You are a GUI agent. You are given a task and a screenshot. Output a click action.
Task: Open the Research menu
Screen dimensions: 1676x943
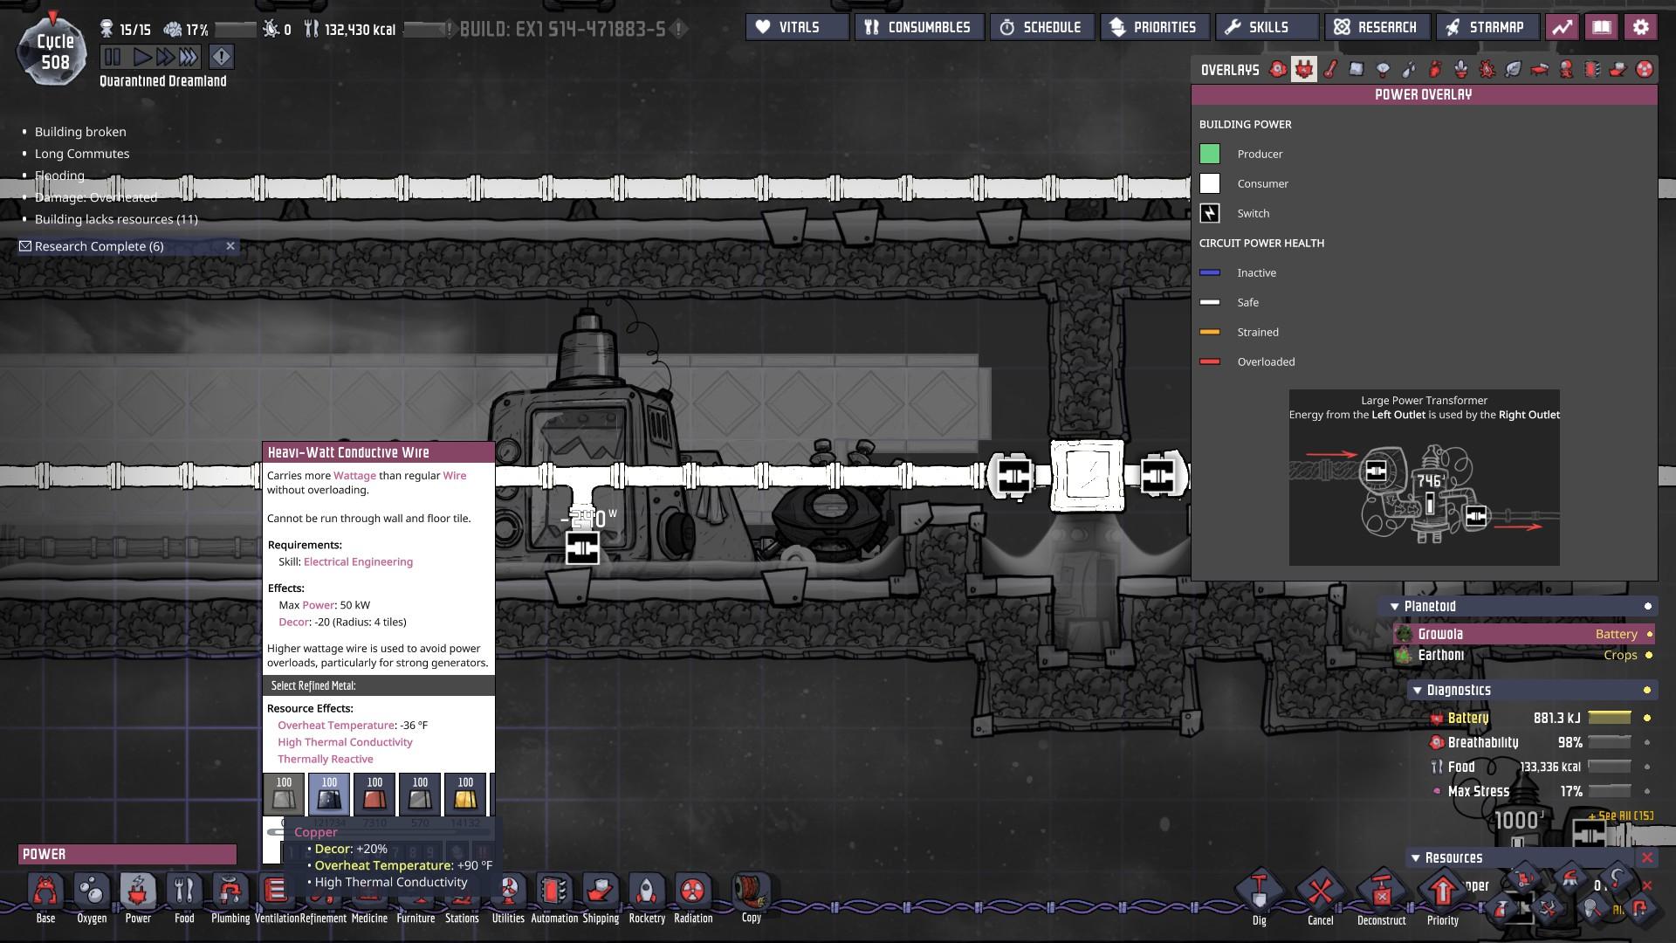tap(1376, 27)
